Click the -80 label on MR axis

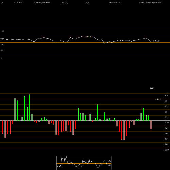tap(166, 144)
